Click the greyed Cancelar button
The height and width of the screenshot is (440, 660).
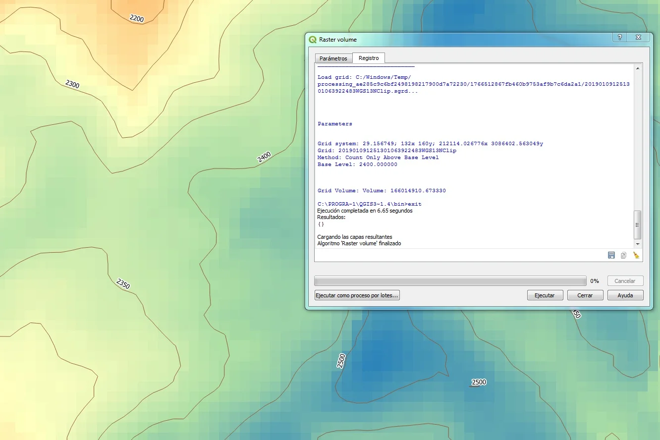coord(625,280)
